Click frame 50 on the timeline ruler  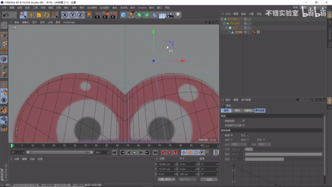pos(117,146)
